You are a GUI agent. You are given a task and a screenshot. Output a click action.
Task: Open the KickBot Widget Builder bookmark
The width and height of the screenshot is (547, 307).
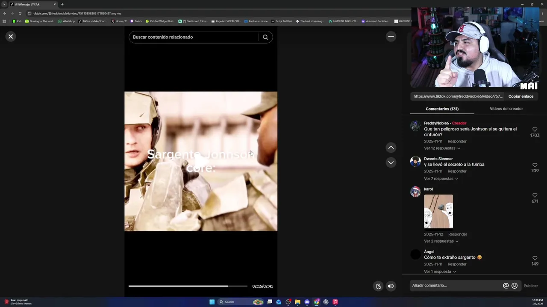click(x=160, y=21)
